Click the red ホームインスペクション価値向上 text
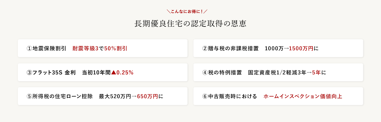This screenshot has width=381, height=122. click(303, 96)
